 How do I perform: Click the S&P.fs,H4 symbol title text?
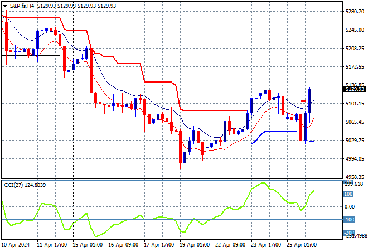[22, 6]
